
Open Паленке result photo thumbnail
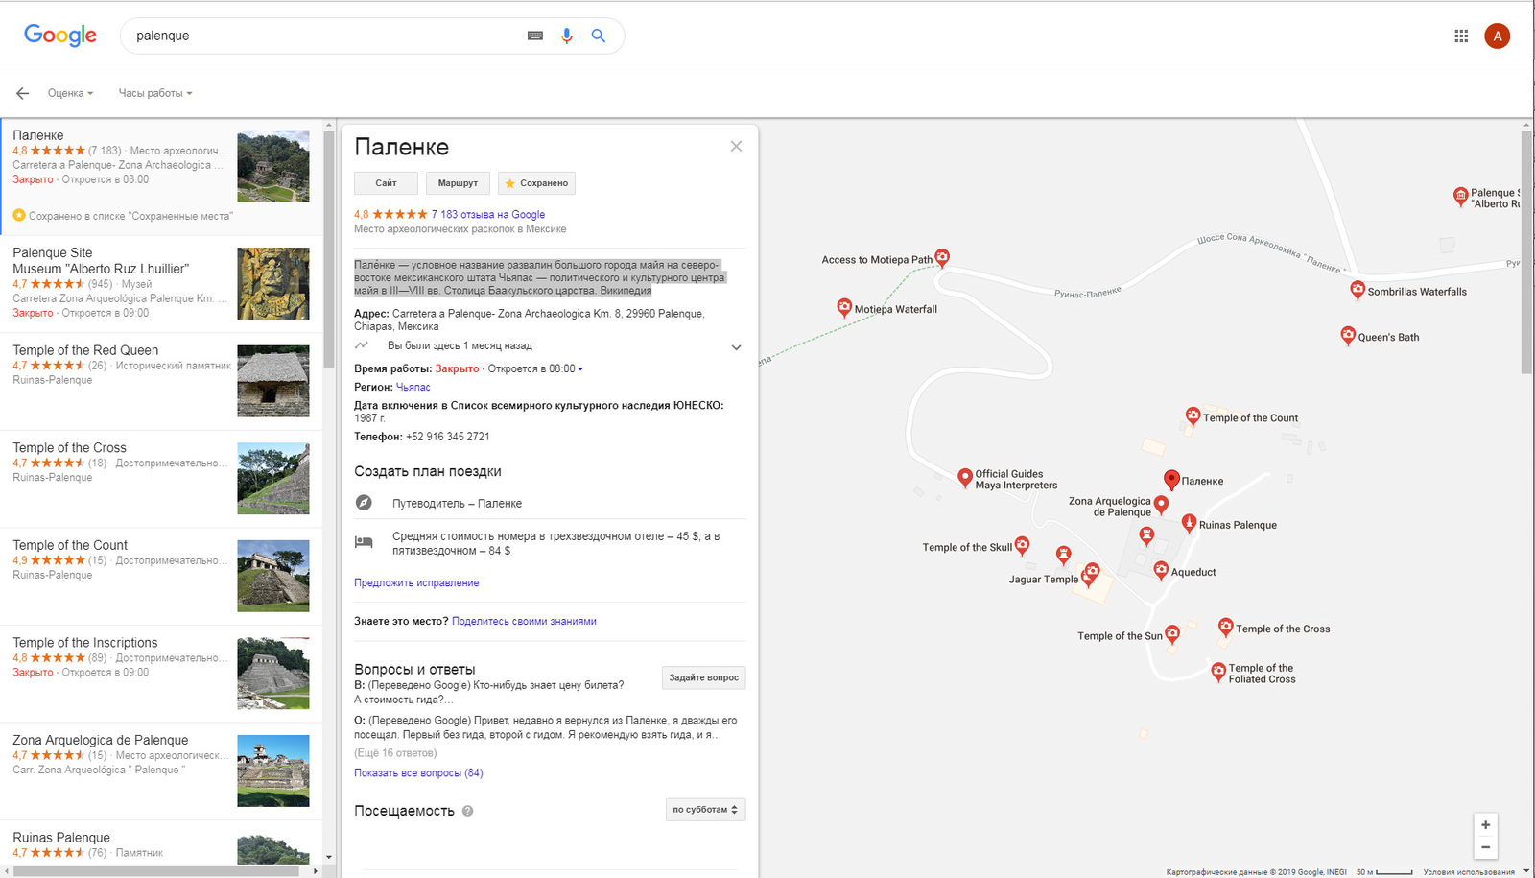click(x=273, y=166)
